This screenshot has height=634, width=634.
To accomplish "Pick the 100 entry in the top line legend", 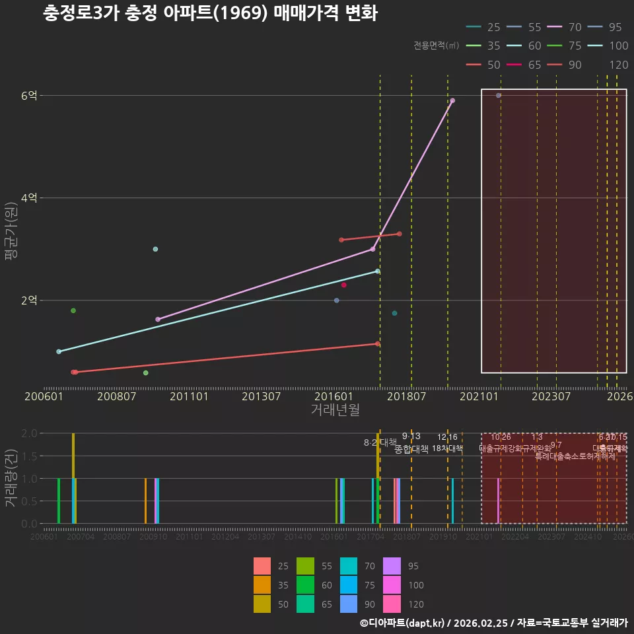I will (x=608, y=46).
